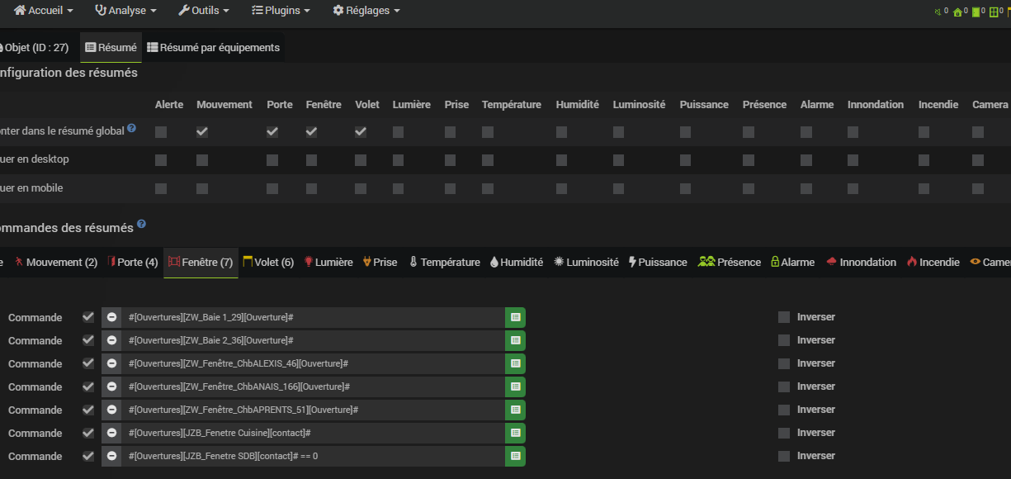
Task: Toggle the checkbox left of JZB_Fenetre Cuisine command
Action: coord(88,433)
